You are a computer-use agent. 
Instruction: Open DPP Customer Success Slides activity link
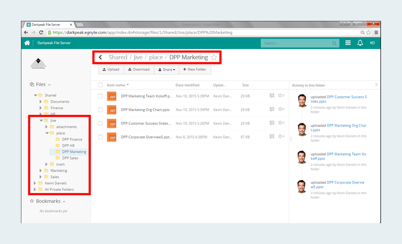click(347, 97)
